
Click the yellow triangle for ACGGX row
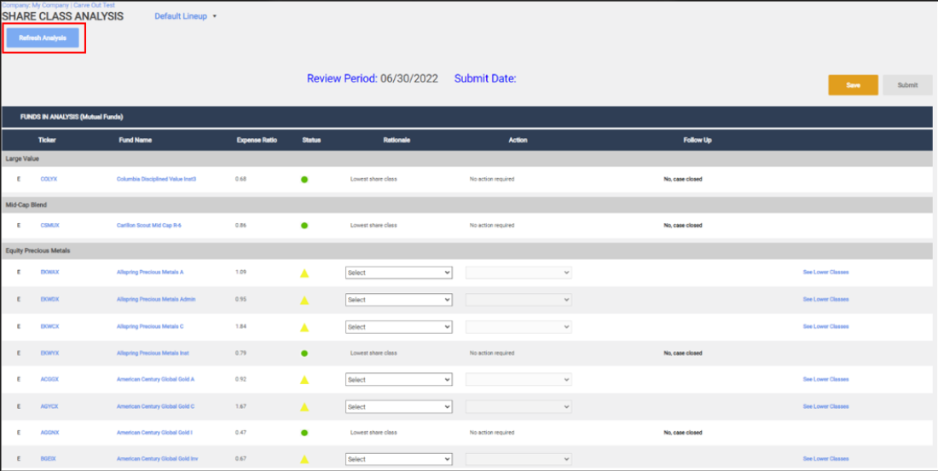(x=304, y=380)
